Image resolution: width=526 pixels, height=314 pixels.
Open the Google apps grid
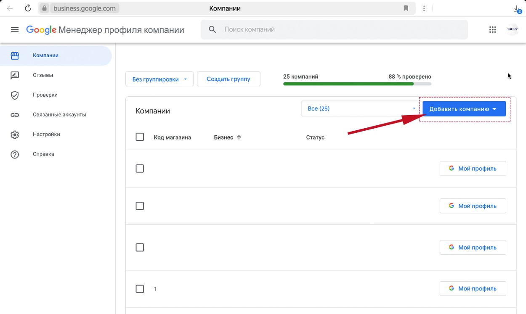coord(493,30)
